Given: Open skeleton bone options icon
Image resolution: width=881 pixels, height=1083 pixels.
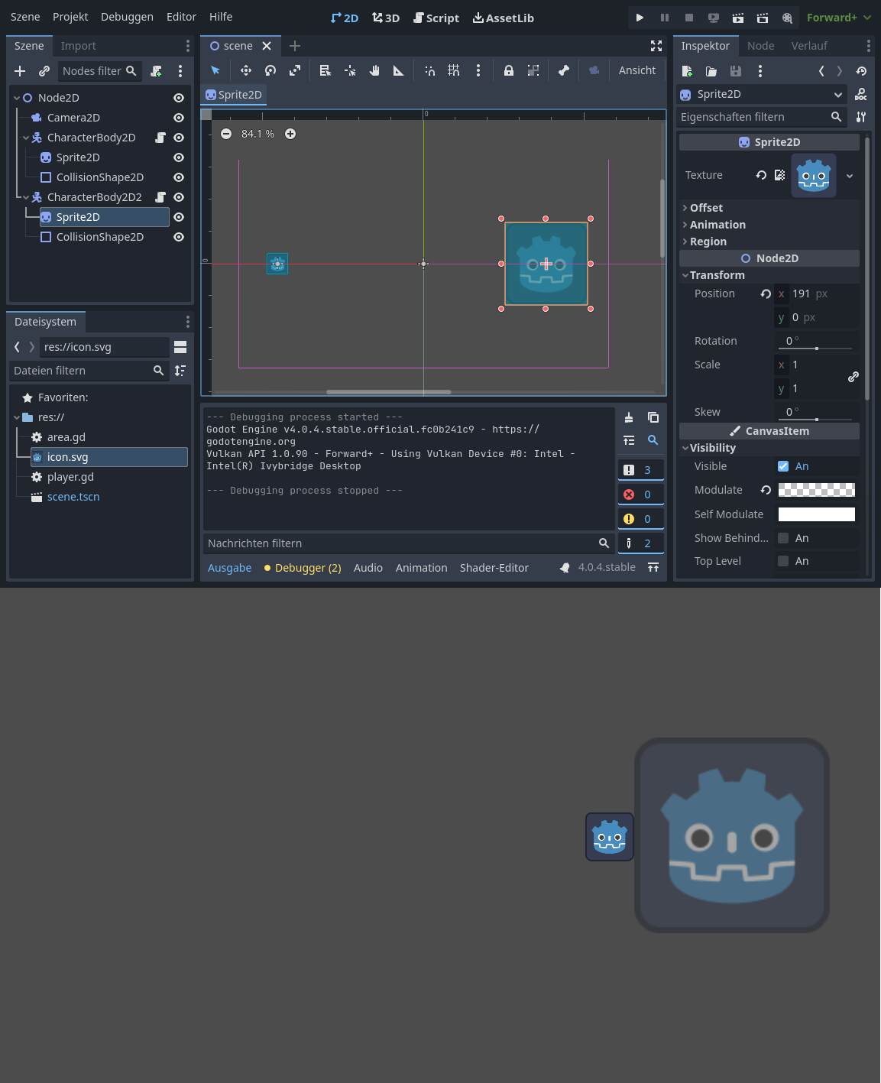Looking at the screenshot, I should point(564,70).
